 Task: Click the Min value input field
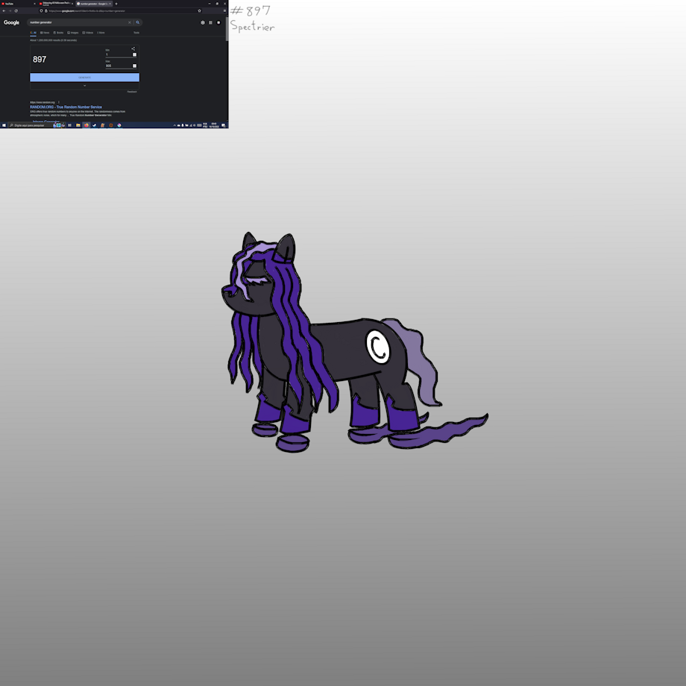coord(121,54)
